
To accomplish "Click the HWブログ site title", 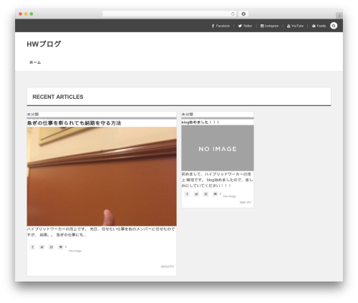I will click(44, 44).
